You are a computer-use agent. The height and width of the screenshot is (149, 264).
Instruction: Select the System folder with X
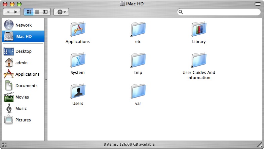click(78, 60)
